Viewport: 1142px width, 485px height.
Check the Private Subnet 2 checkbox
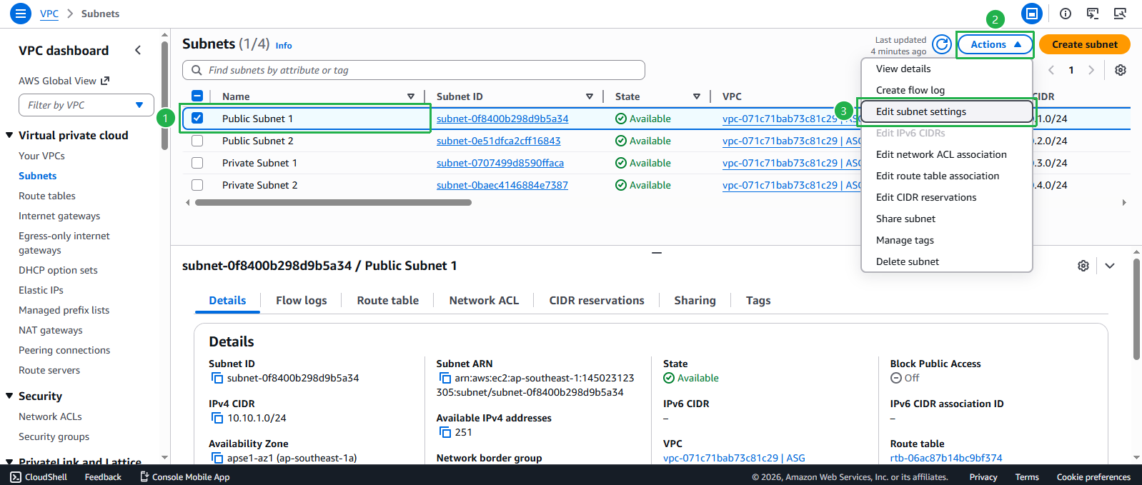click(x=197, y=185)
